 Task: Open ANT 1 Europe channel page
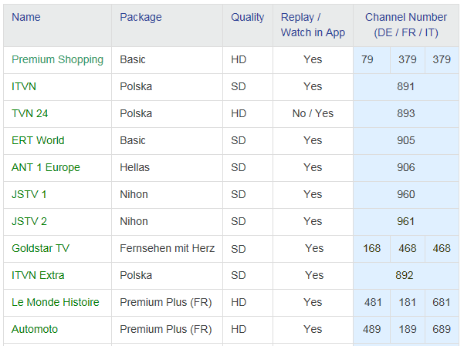tap(46, 167)
